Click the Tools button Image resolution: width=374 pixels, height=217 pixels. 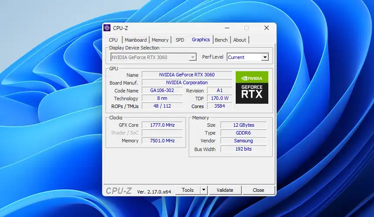[188, 190]
